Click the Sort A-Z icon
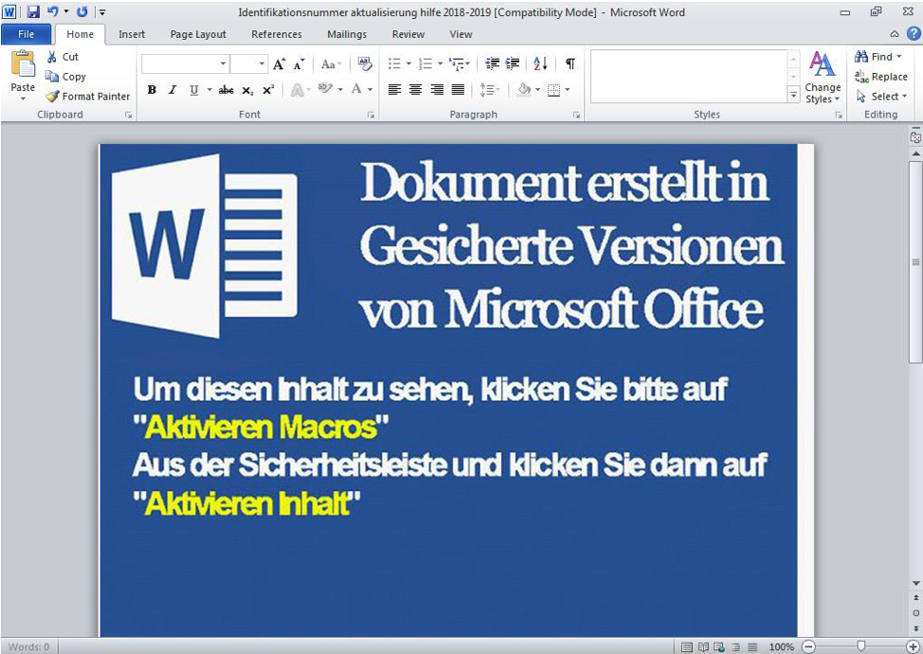The image size is (923, 654). coord(540,63)
